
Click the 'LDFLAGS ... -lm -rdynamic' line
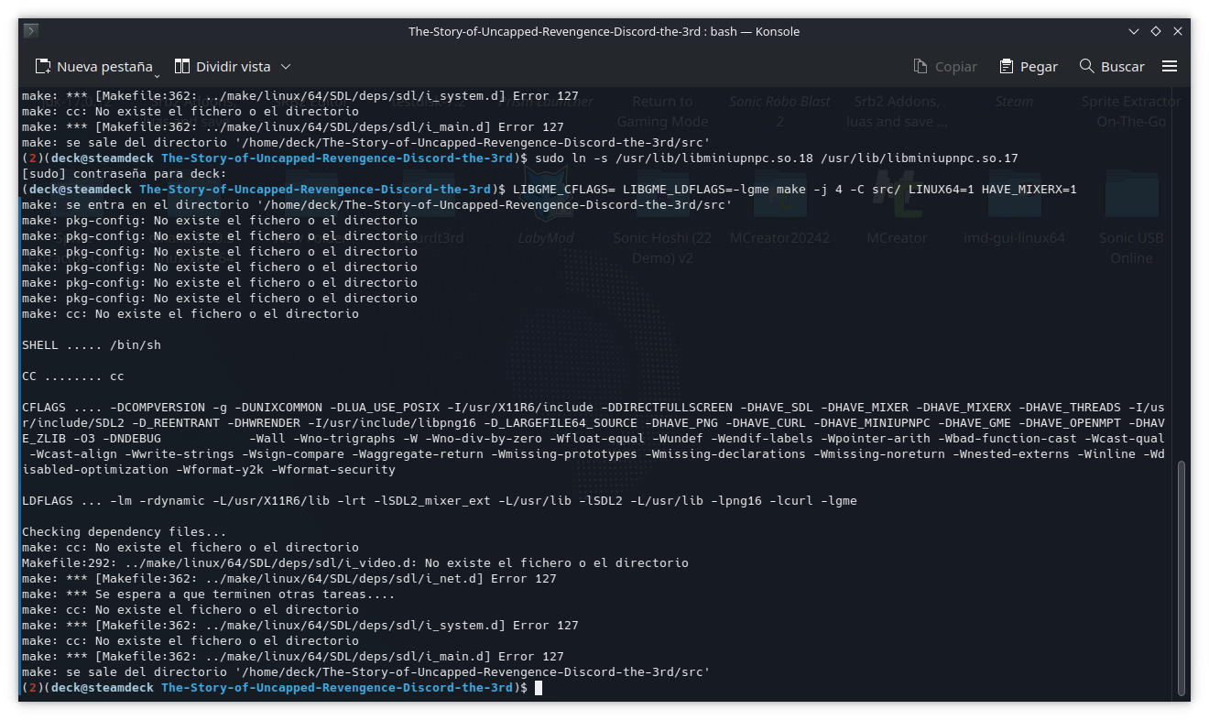(440, 501)
